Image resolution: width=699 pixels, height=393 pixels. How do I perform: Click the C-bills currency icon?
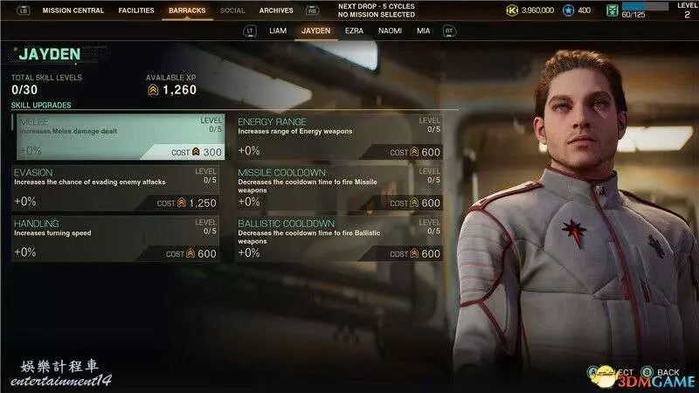tap(512, 10)
